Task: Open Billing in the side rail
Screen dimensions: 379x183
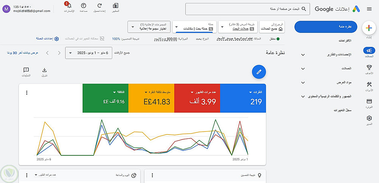Action: (x=369, y=103)
